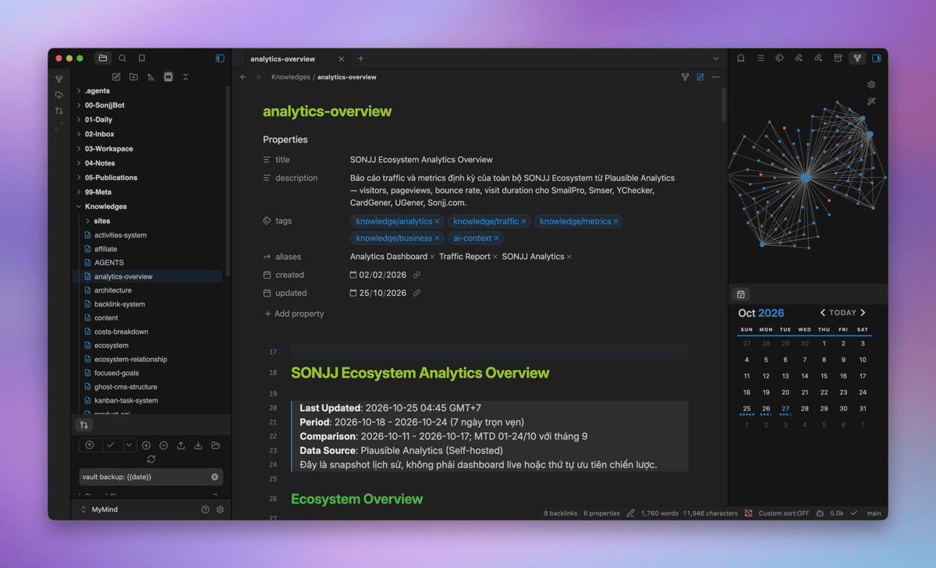Go to next month in calendar
This screenshot has height=568, width=936.
863,313
